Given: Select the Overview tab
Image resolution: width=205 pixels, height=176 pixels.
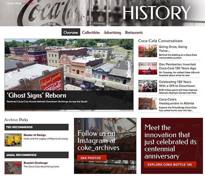Looking at the screenshot, I should (71, 32).
